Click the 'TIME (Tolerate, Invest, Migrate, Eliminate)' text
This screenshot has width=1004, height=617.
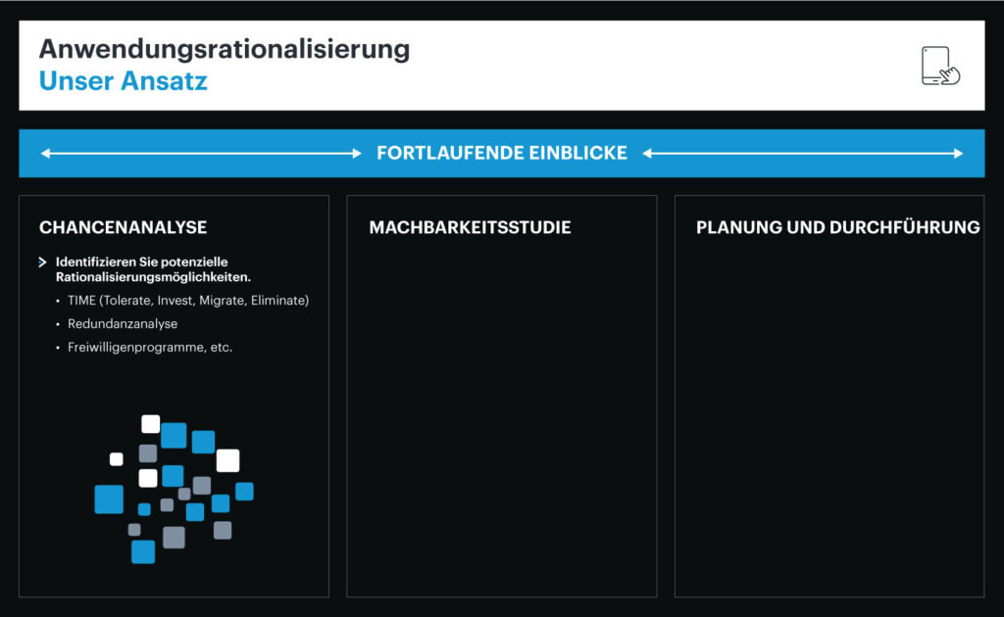(186, 301)
